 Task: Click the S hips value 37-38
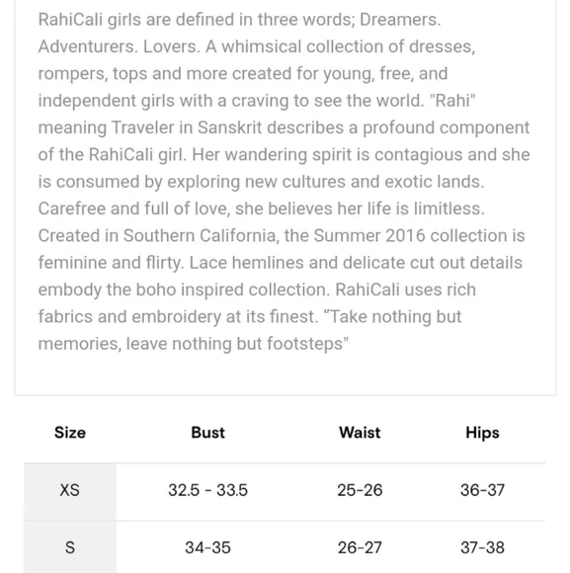[482, 547]
